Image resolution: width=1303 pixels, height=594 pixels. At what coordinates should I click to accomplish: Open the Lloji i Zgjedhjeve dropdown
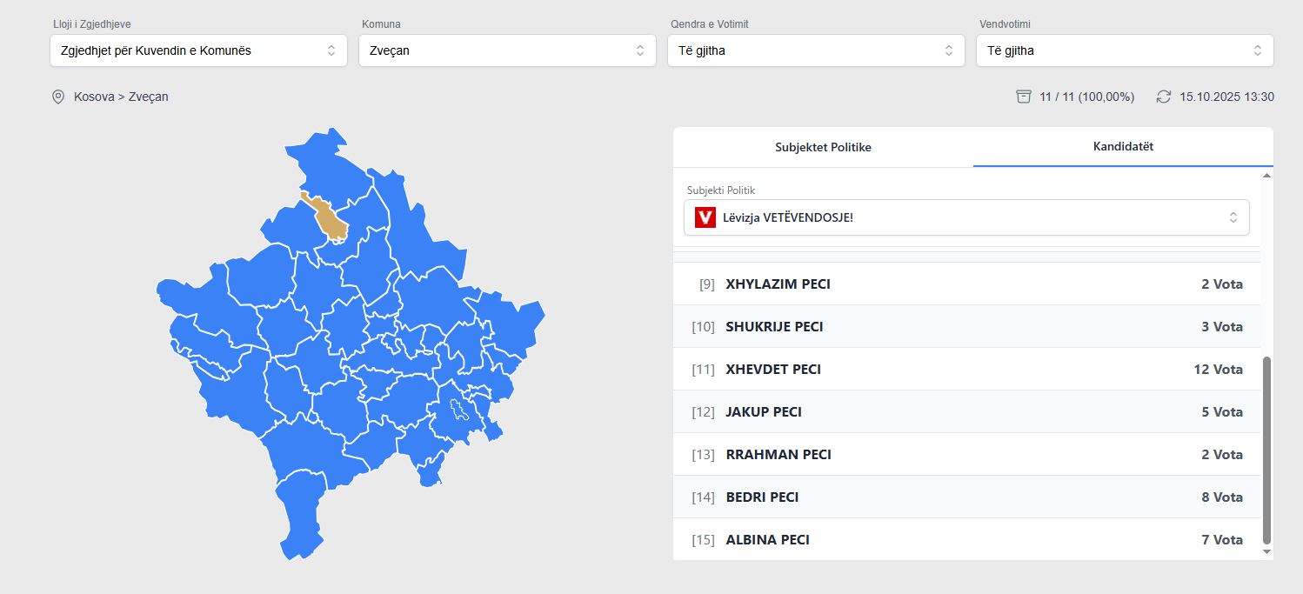[198, 50]
